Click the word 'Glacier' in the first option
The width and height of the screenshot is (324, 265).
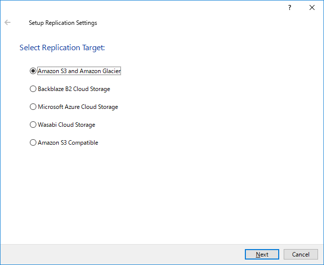coord(111,71)
